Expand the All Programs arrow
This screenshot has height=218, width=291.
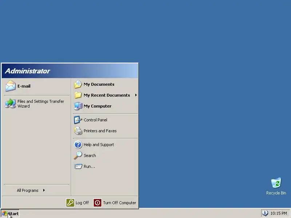click(x=44, y=190)
